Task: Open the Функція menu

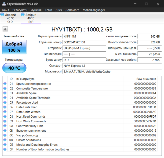Action: click(36, 10)
